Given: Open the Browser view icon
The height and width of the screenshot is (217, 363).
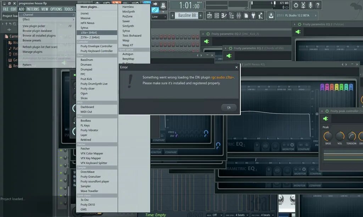Looking at the screenshot, I should 231,16.
